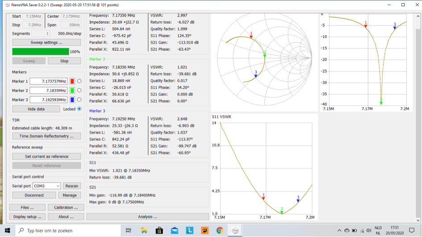Click sweep Start frequency field
The height and width of the screenshot is (237, 422).
33,16
